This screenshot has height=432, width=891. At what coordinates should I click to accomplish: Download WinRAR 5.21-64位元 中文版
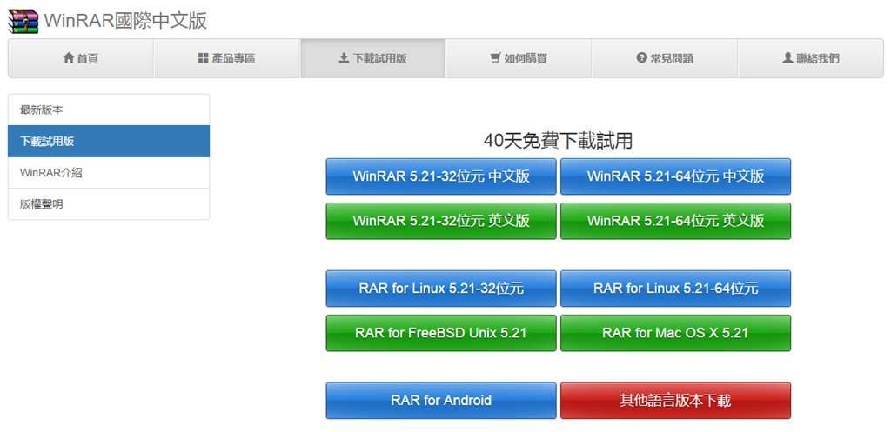675,176
